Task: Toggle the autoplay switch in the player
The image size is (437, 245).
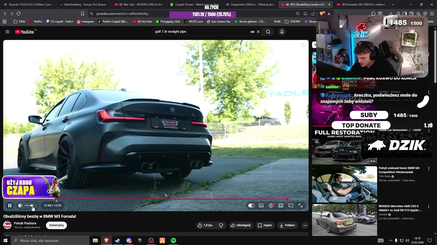Action: [x=251, y=206]
